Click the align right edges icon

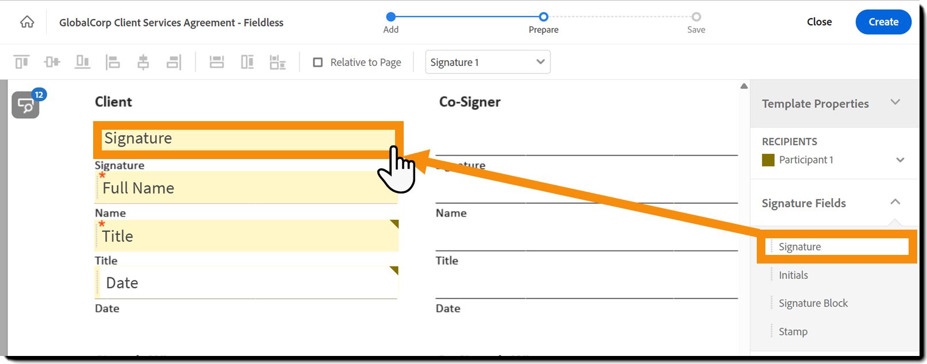[x=174, y=62]
